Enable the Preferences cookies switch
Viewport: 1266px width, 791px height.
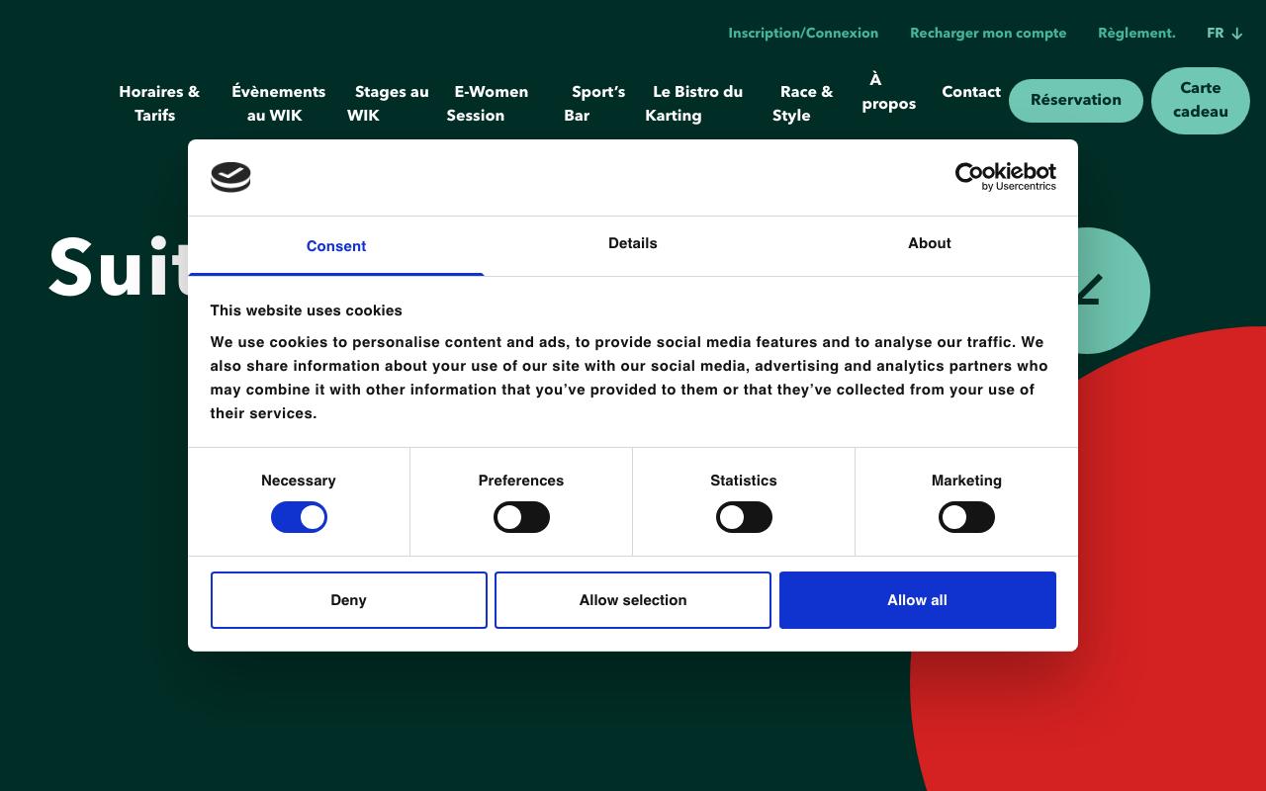521,517
